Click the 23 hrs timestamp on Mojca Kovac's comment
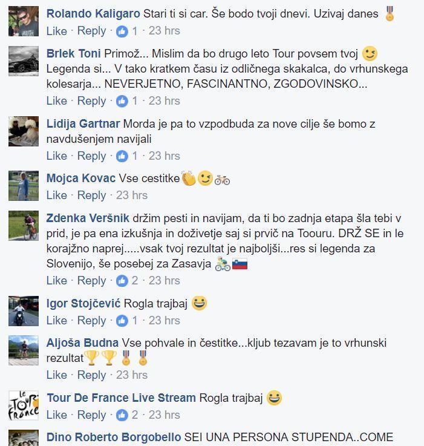 pos(132,195)
